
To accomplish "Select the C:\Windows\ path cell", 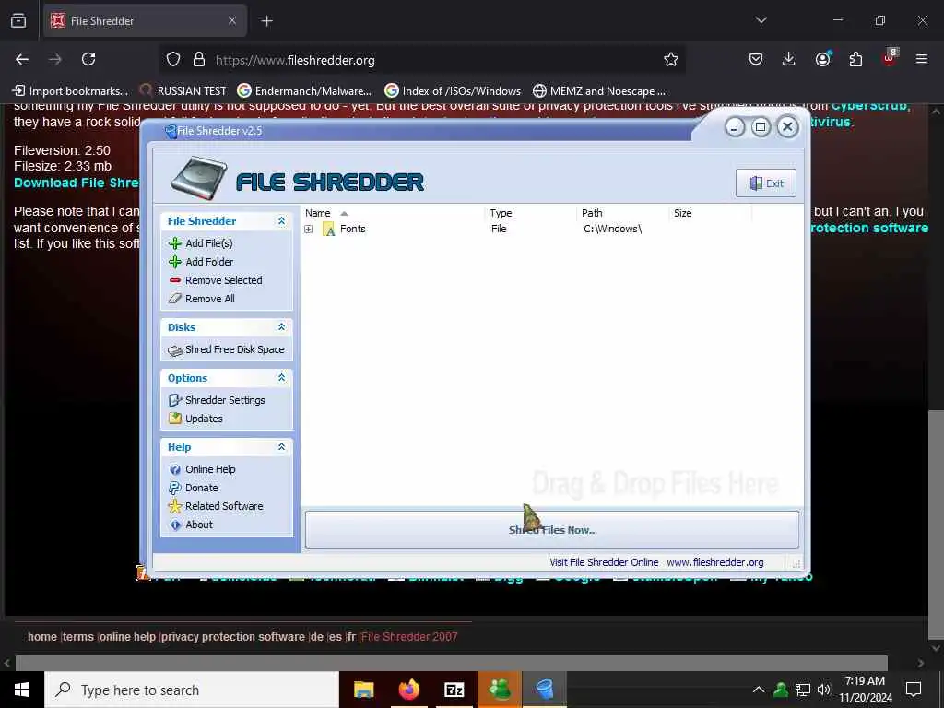I will (x=612, y=229).
